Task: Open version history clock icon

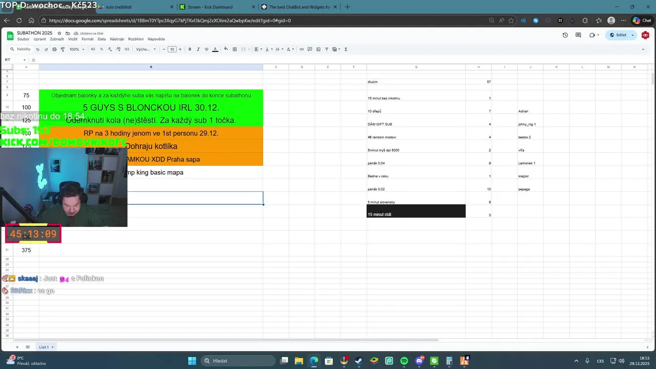Action: coord(565,35)
